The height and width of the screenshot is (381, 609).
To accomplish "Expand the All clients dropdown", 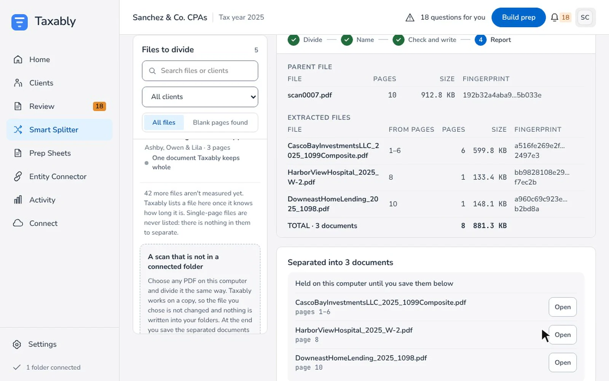I will (x=200, y=97).
